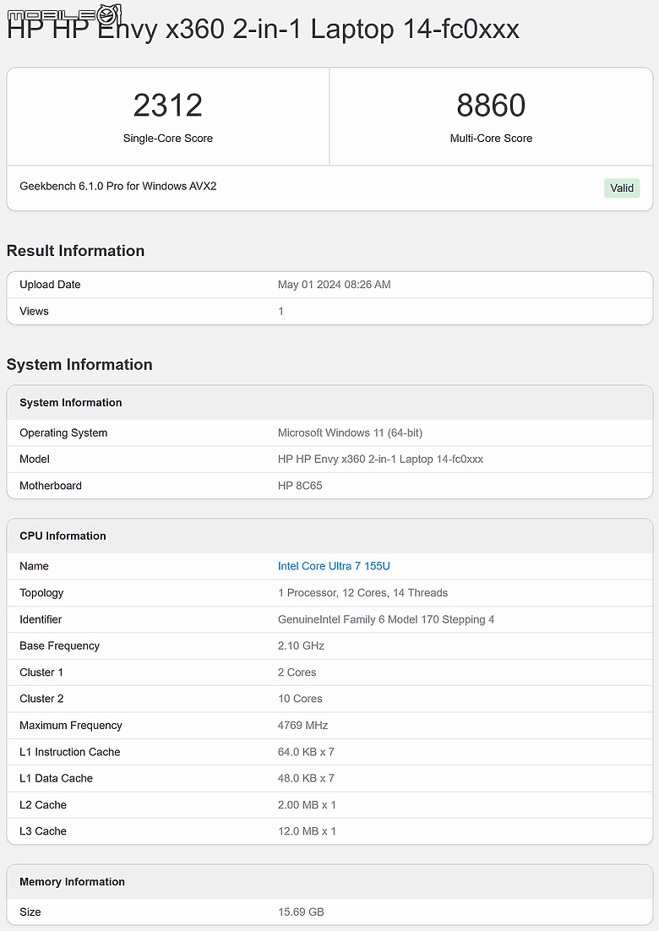Click the Identifier label
The width and height of the screenshot is (659, 931).
coord(41,619)
